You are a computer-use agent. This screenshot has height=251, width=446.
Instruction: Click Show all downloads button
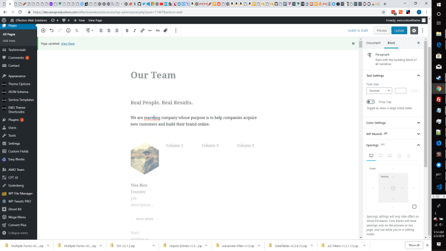click(414, 245)
